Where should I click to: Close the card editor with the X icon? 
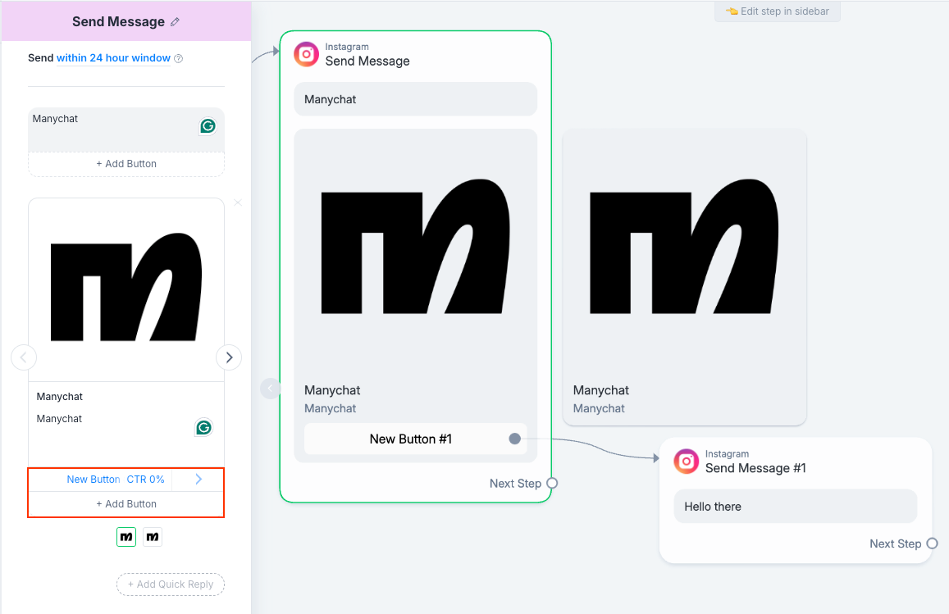tap(237, 202)
